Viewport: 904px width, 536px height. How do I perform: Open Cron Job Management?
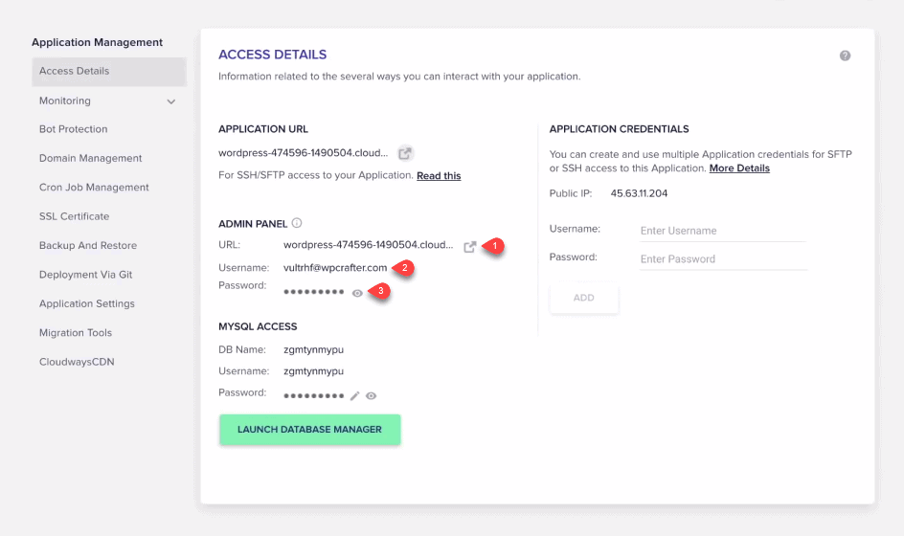pyautogui.click(x=94, y=188)
